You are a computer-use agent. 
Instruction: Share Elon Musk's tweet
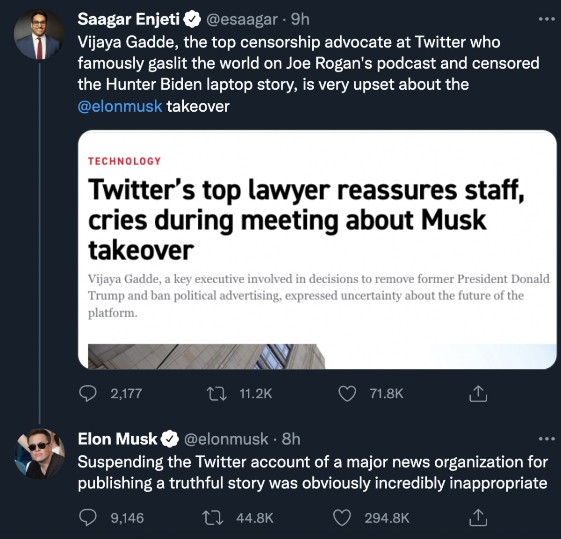(477, 518)
